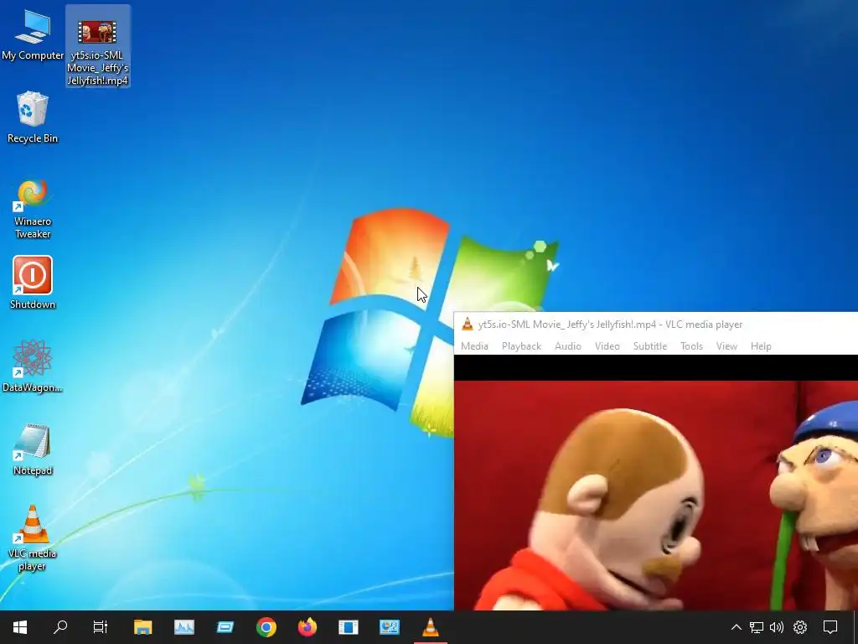Screen dimensions: 858x644
Task: Open the network status tray icon
Action: [x=757, y=627]
